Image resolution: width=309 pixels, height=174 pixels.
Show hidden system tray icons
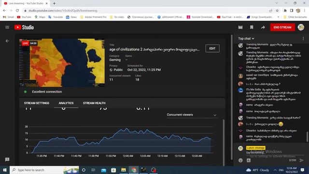[x=275, y=170]
